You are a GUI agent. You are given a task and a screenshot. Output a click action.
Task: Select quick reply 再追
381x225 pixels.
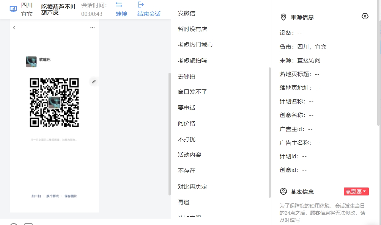click(x=184, y=202)
